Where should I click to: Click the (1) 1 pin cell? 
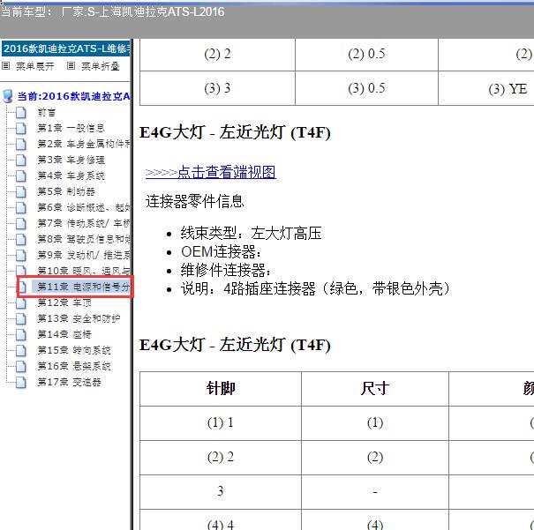pos(221,422)
